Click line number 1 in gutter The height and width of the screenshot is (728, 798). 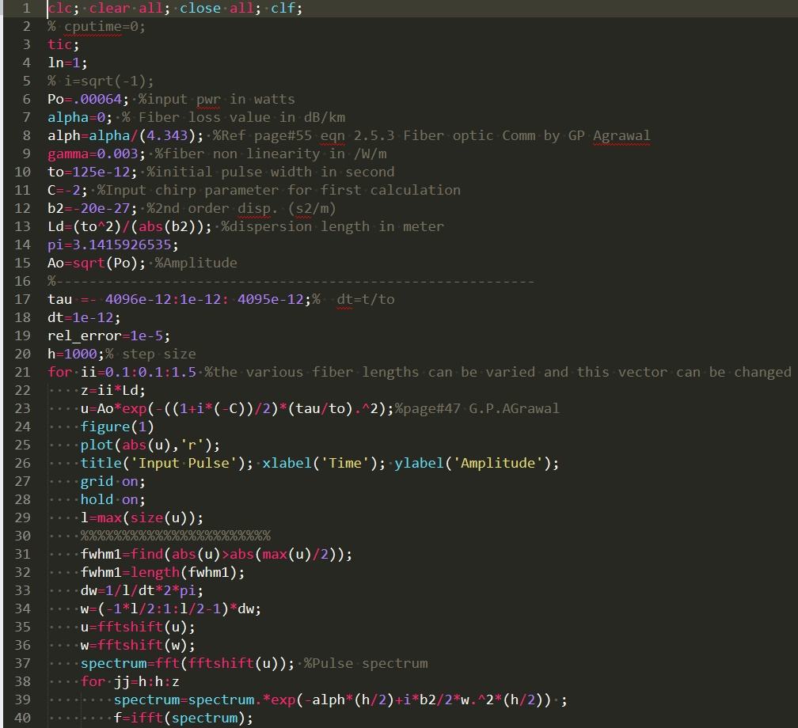pos(26,9)
